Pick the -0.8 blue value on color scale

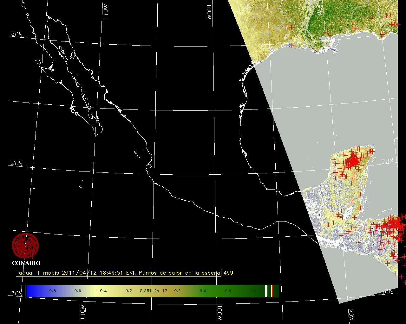[x=51, y=291]
